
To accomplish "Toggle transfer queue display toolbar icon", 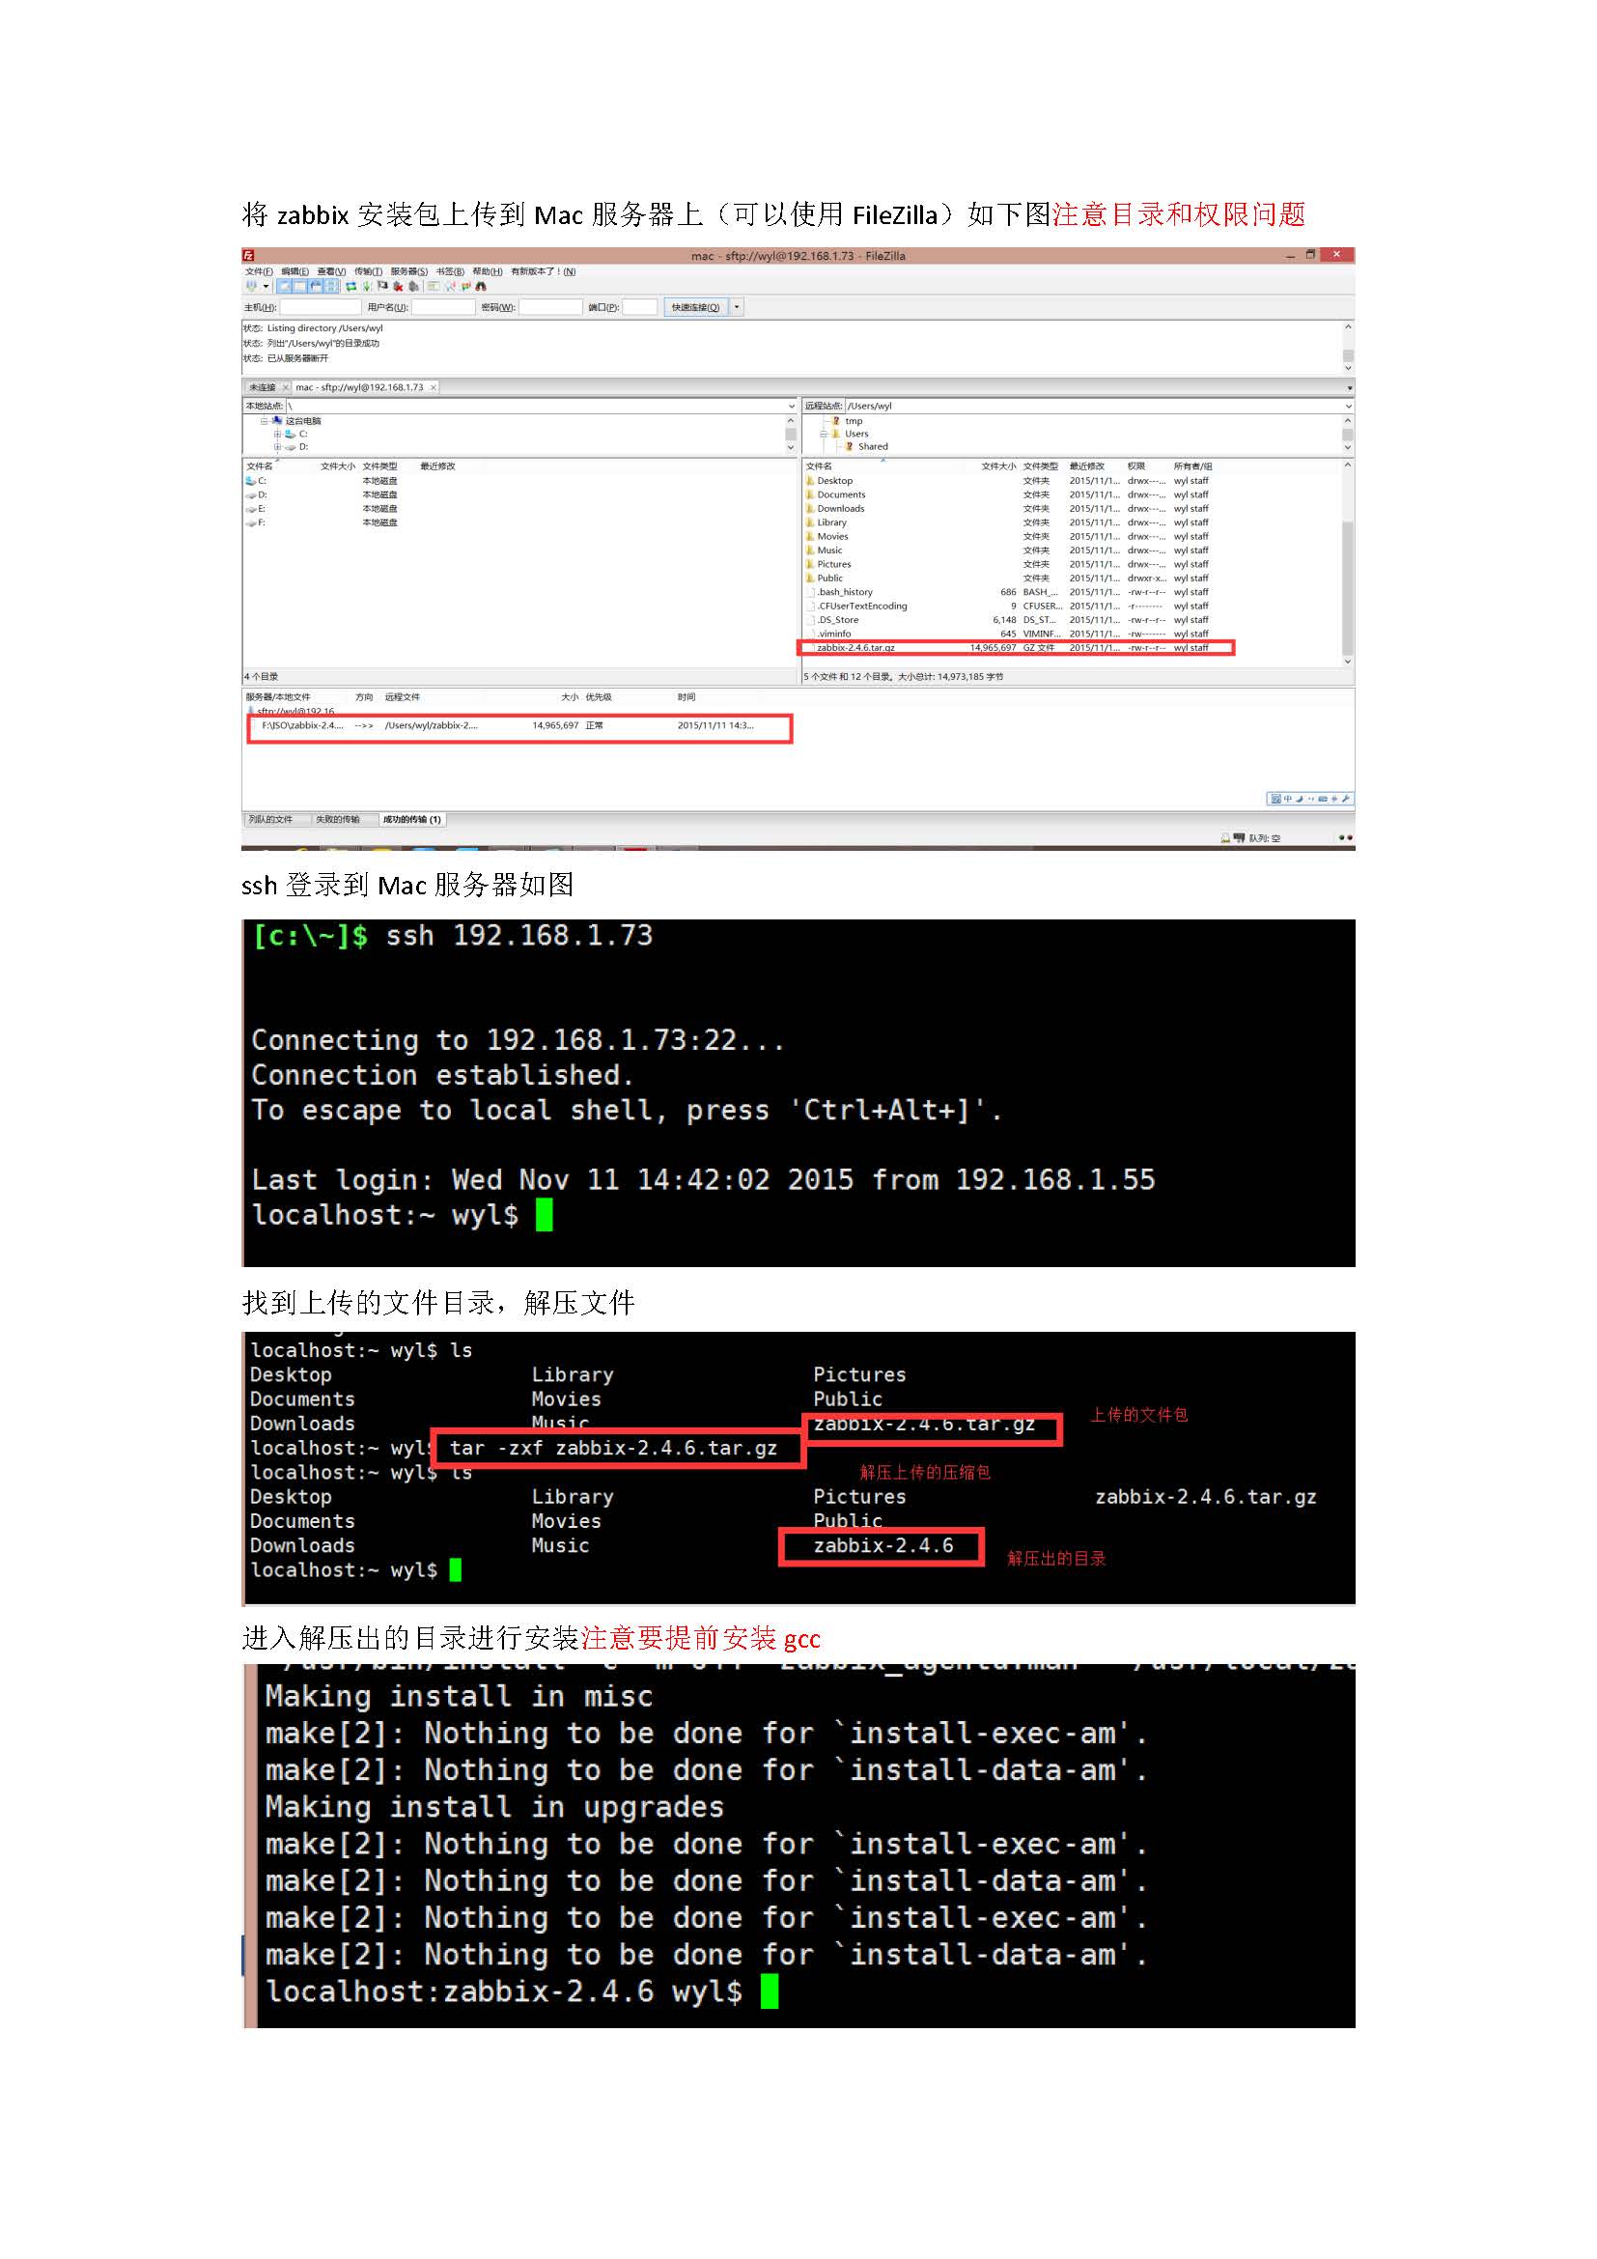I will point(331,287).
